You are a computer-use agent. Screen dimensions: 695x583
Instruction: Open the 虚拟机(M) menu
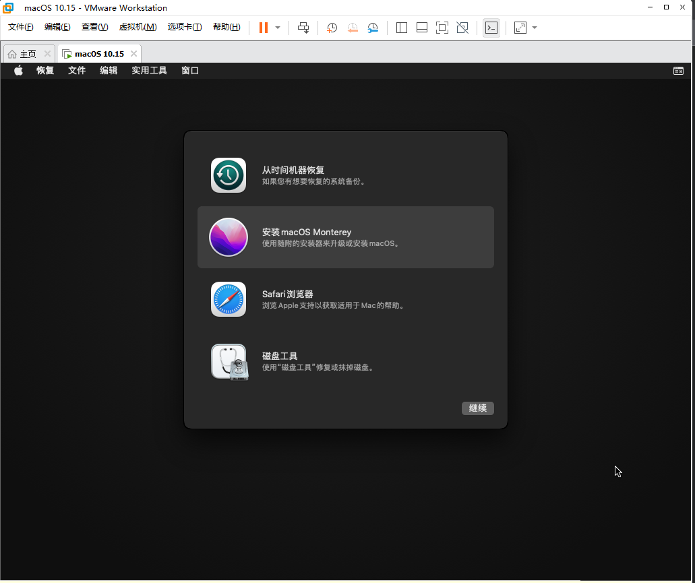tap(138, 27)
